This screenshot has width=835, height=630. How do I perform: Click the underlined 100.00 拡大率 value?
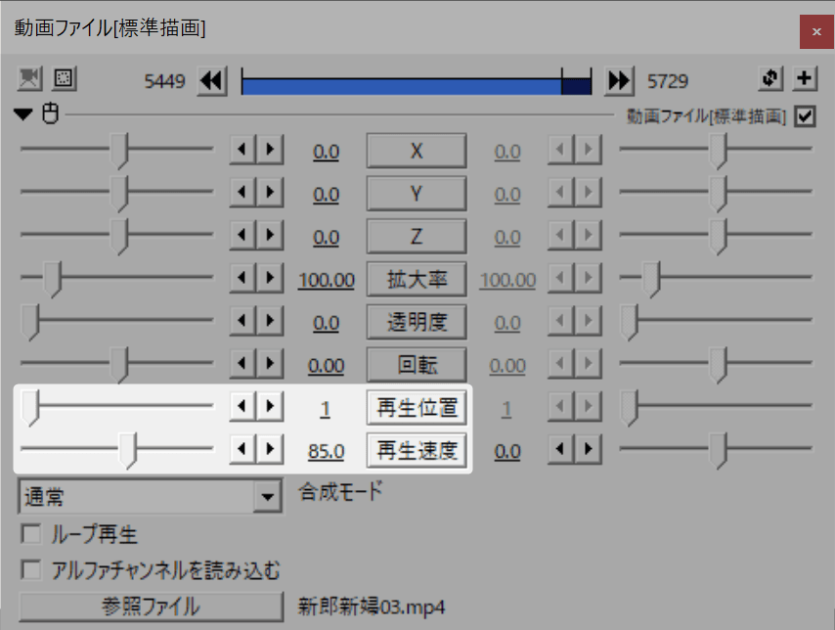tap(326, 280)
